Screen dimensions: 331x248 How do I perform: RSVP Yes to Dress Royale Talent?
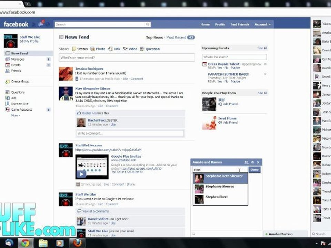click(x=220, y=68)
